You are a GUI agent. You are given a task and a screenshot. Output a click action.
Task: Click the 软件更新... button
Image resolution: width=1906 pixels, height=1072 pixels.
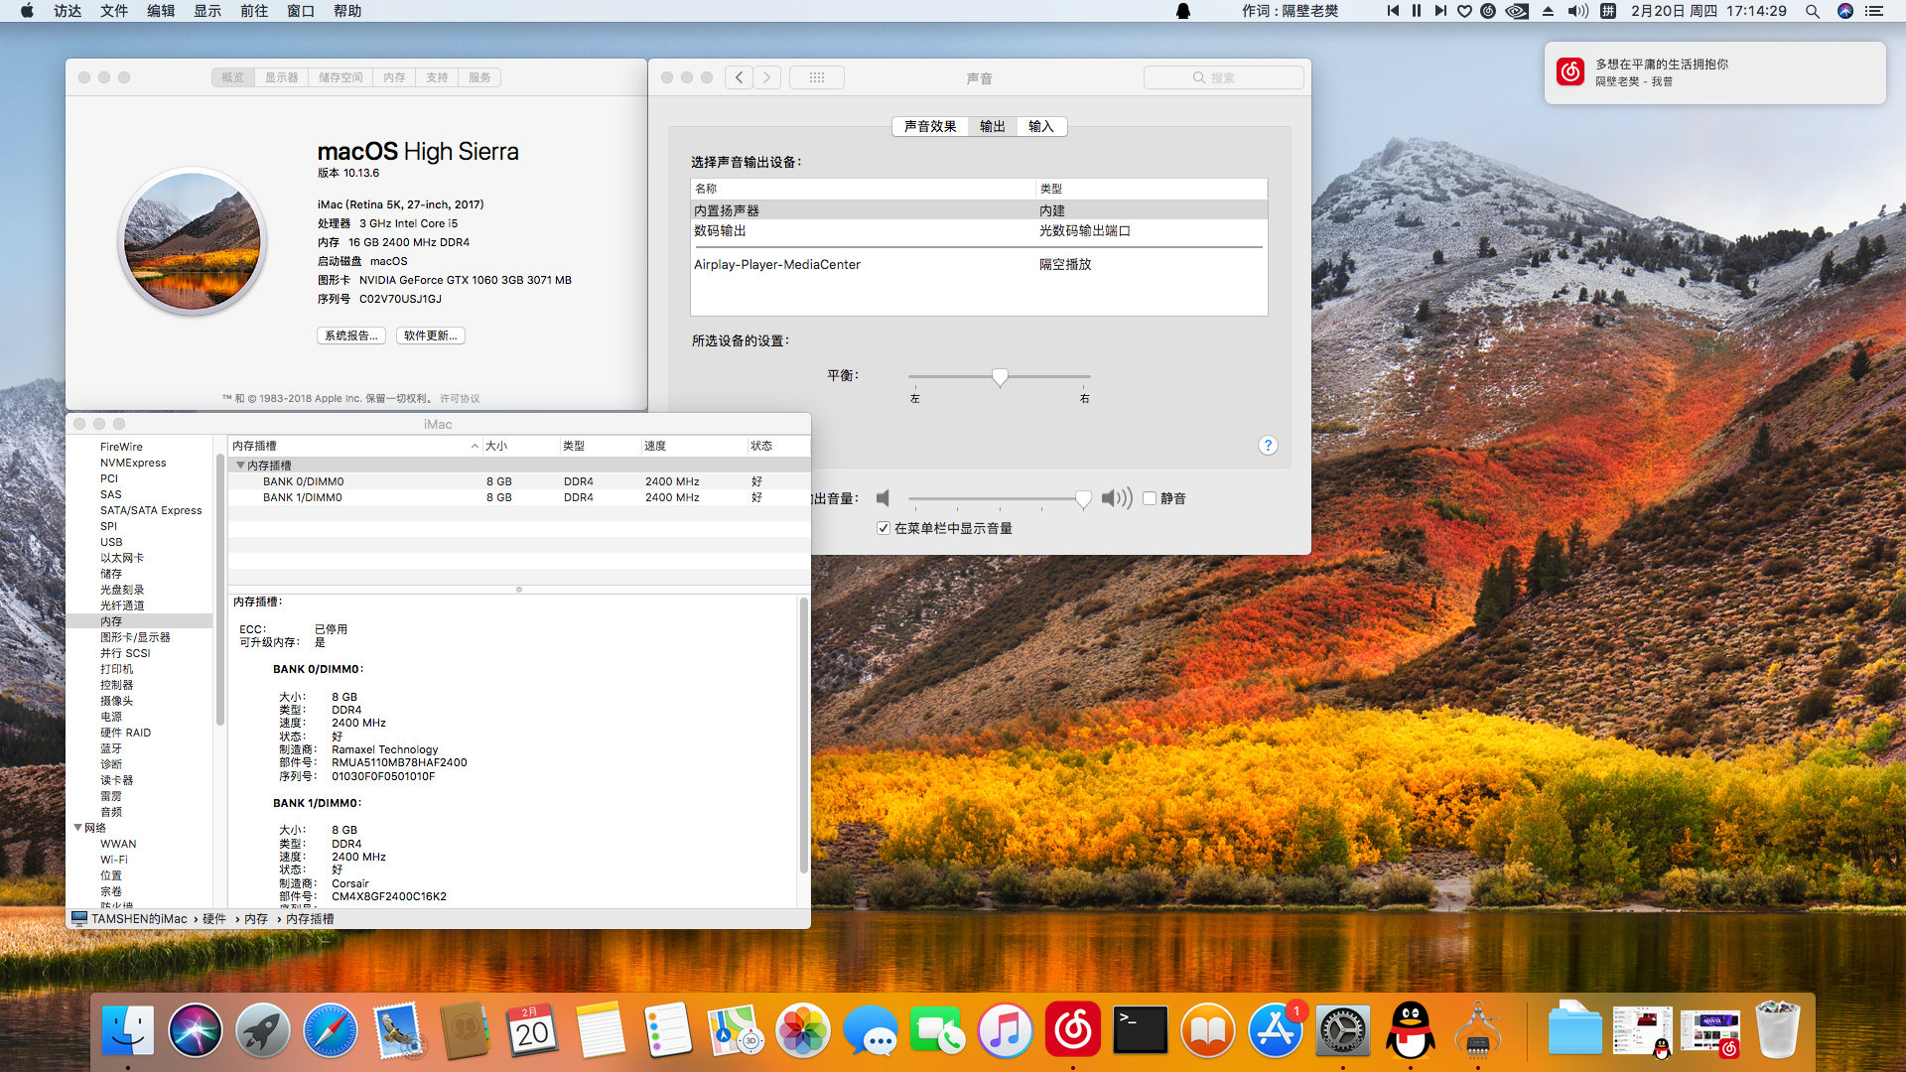click(431, 335)
